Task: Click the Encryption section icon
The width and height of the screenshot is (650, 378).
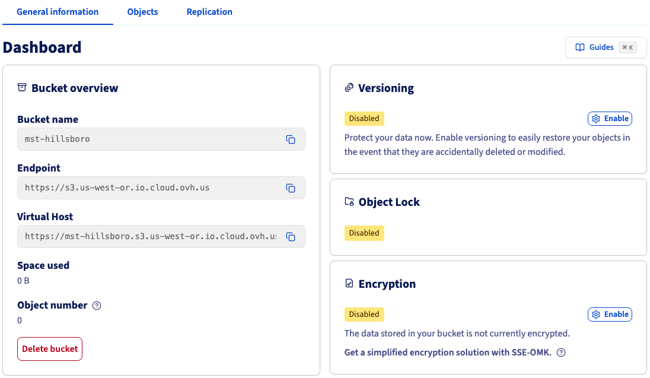Action: (x=349, y=284)
